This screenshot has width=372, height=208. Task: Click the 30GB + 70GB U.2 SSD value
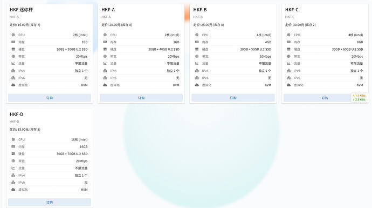pos(72,154)
